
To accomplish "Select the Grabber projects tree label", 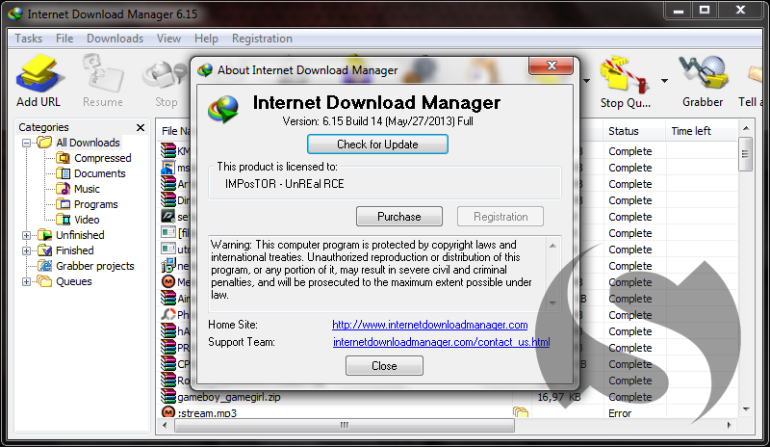I will tap(95, 266).
